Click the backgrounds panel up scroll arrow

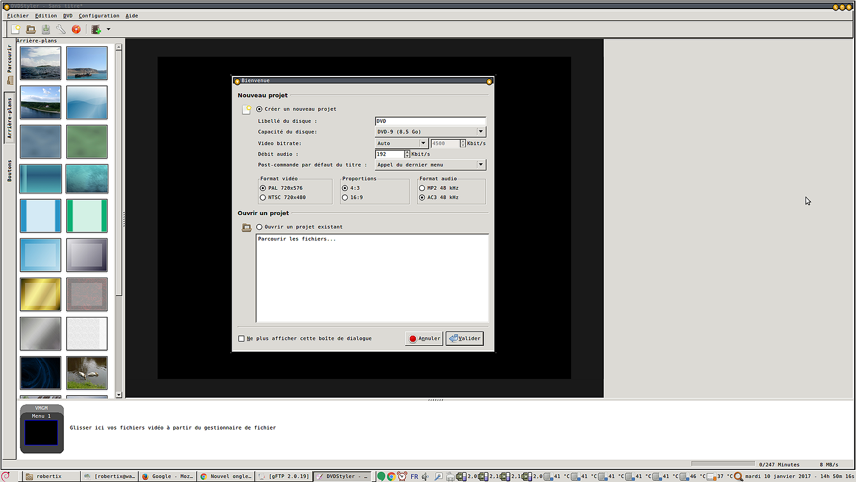click(119, 46)
